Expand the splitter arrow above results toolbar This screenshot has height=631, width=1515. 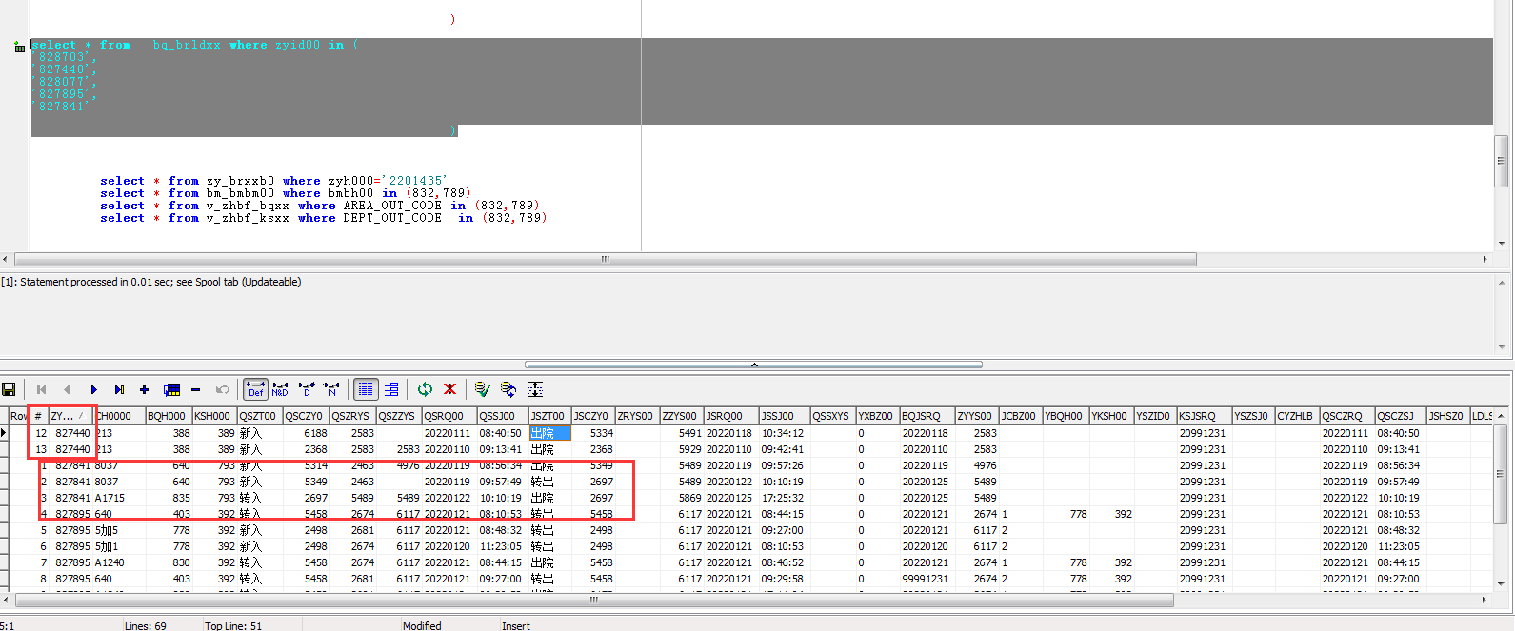(x=753, y=365)
